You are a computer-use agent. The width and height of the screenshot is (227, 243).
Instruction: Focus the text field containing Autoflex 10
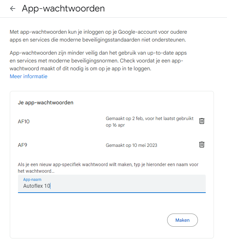click(x=112, y=184)
